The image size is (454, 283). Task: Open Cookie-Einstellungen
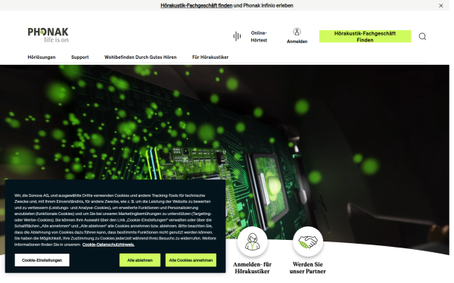click(42, 260)
